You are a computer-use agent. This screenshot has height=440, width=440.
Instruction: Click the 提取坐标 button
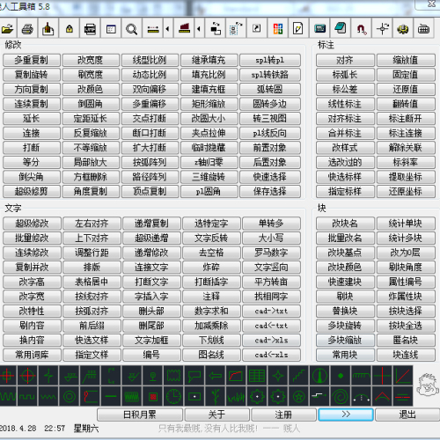(406, 177)
